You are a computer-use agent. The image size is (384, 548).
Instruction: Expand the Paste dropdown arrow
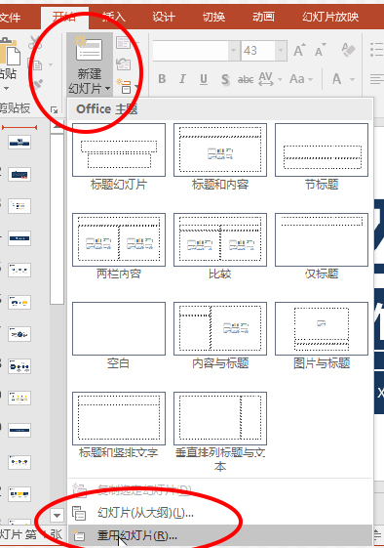[6, 89]
